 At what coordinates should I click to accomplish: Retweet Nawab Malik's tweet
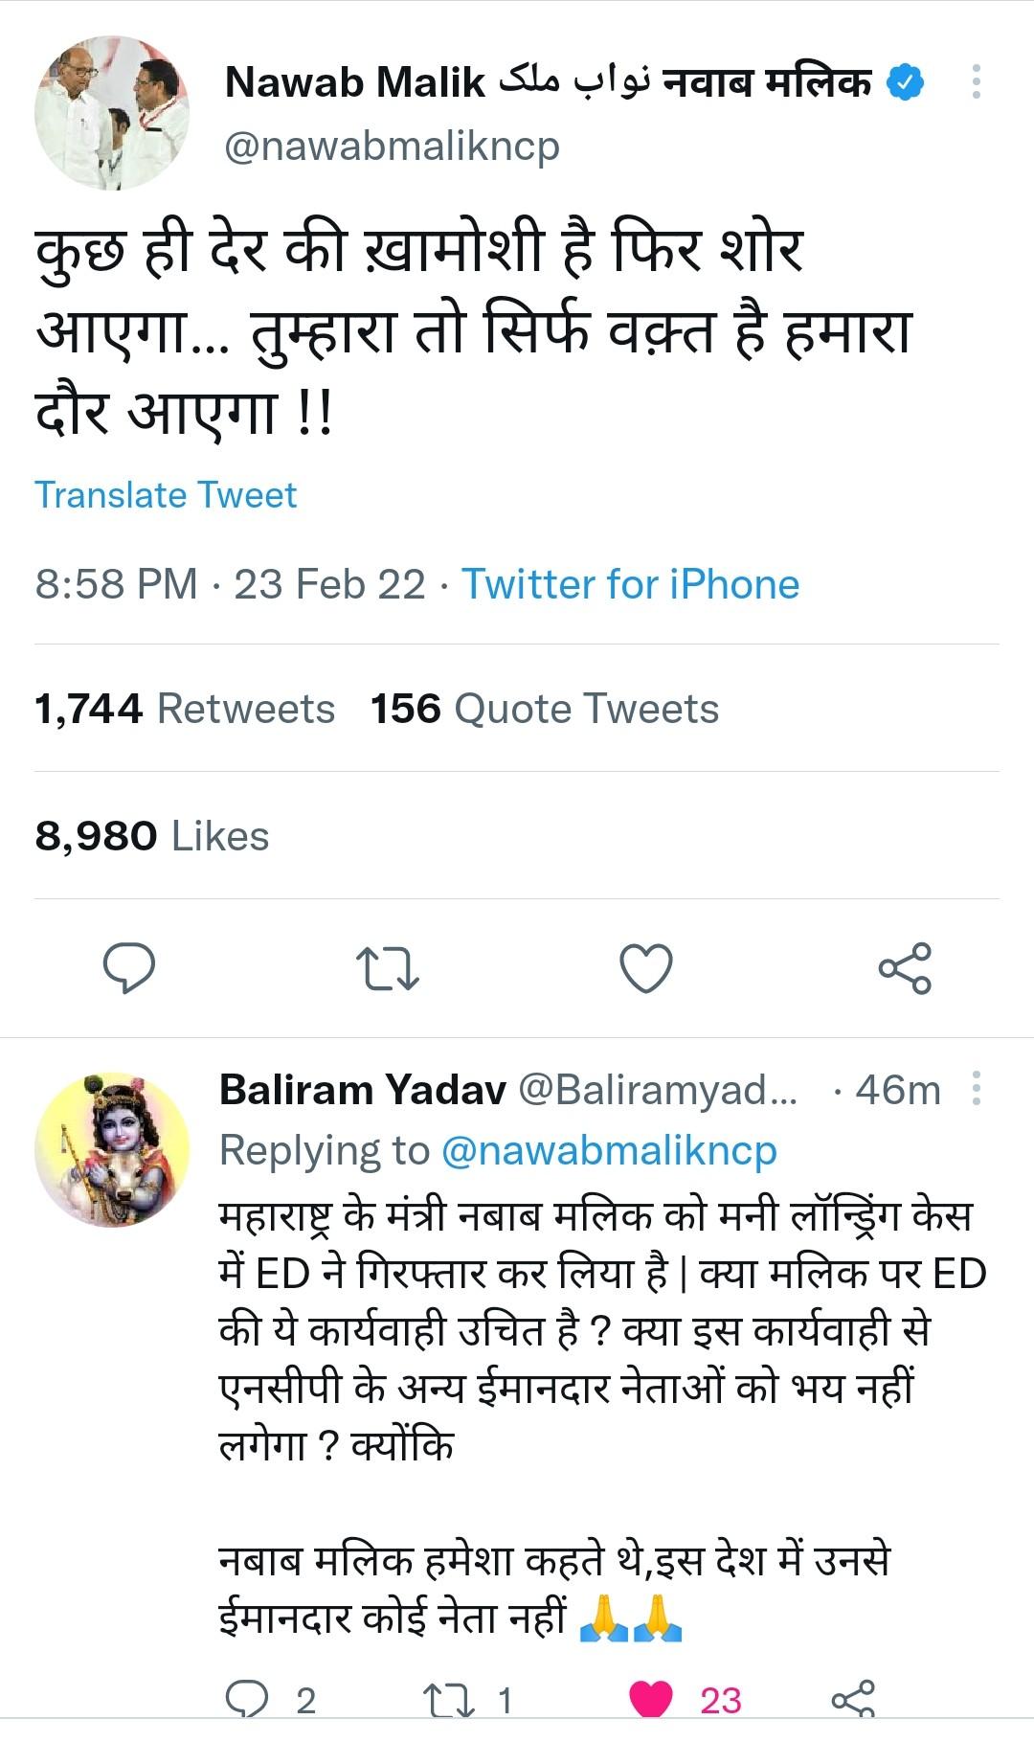(387, 967)
